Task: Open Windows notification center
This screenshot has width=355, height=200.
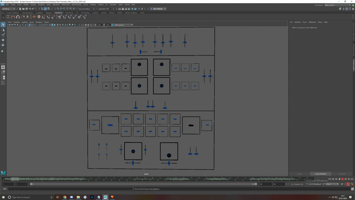Action: [350, 197]
